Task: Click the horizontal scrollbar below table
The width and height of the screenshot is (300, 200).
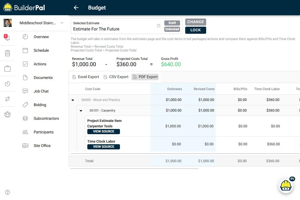Action: pos(134,169)
